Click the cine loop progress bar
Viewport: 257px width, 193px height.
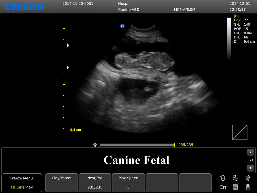(x=137, y=145)
